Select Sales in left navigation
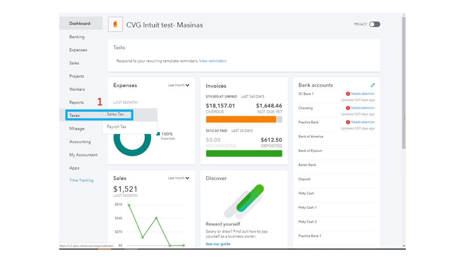Image resolution: width=465 pixels, height=262 pixels. (74, 63)
